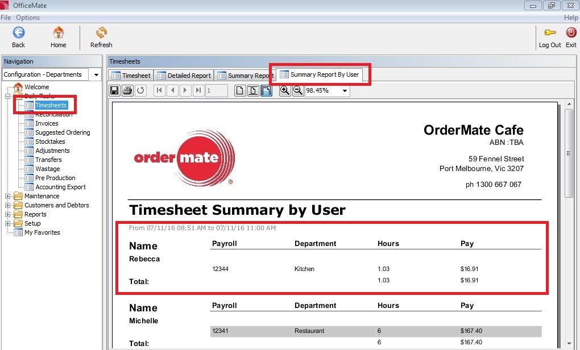Image resolution: width=580 pixels, height=350 pixels.
Task: Click the Welcome house icon
Action: click(x=18, y=87)
